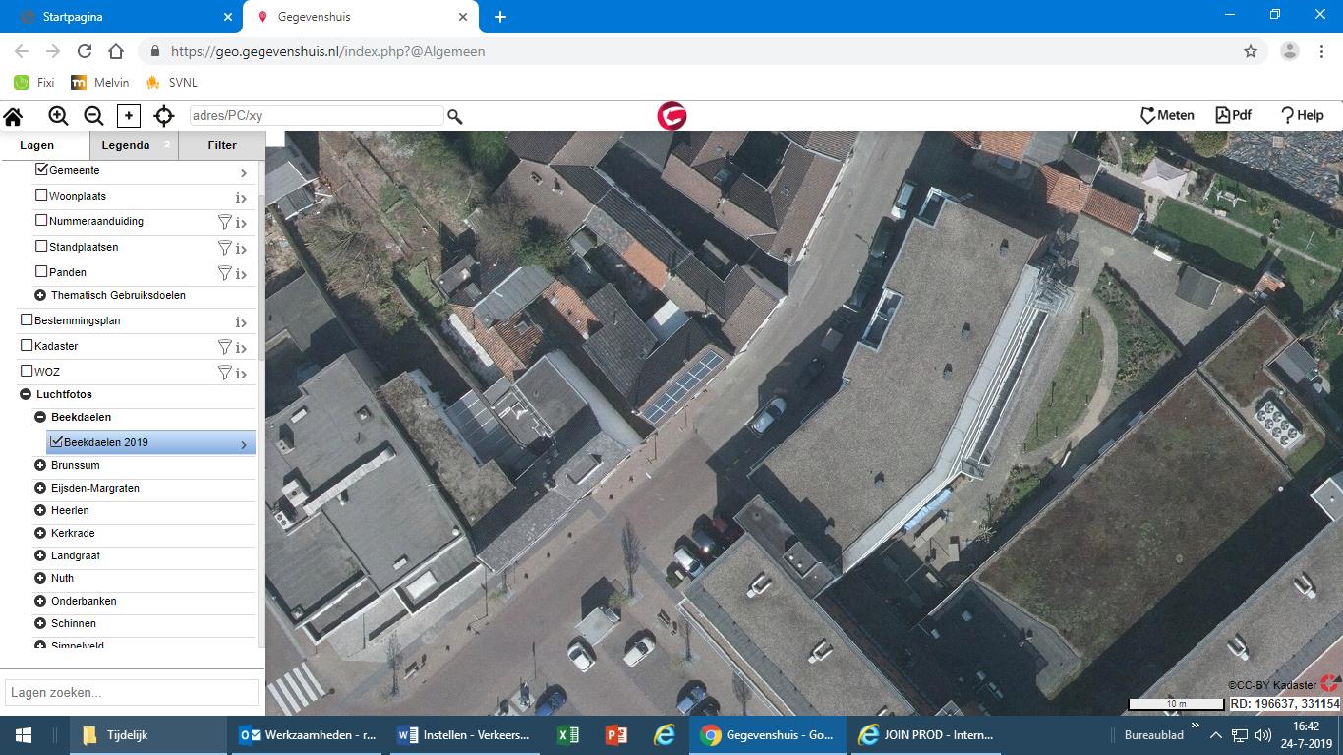
Task: Enable the Woonplaats layer checkbox
Action: tap(41, 195)
